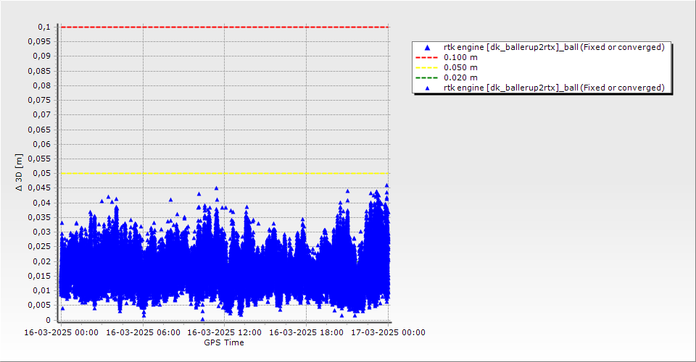Click the 0,085 y-axis value
The height and width of the screenshot is (362, 696).
(39, 71)
